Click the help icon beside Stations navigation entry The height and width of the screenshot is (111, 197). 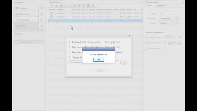(41, 26)
